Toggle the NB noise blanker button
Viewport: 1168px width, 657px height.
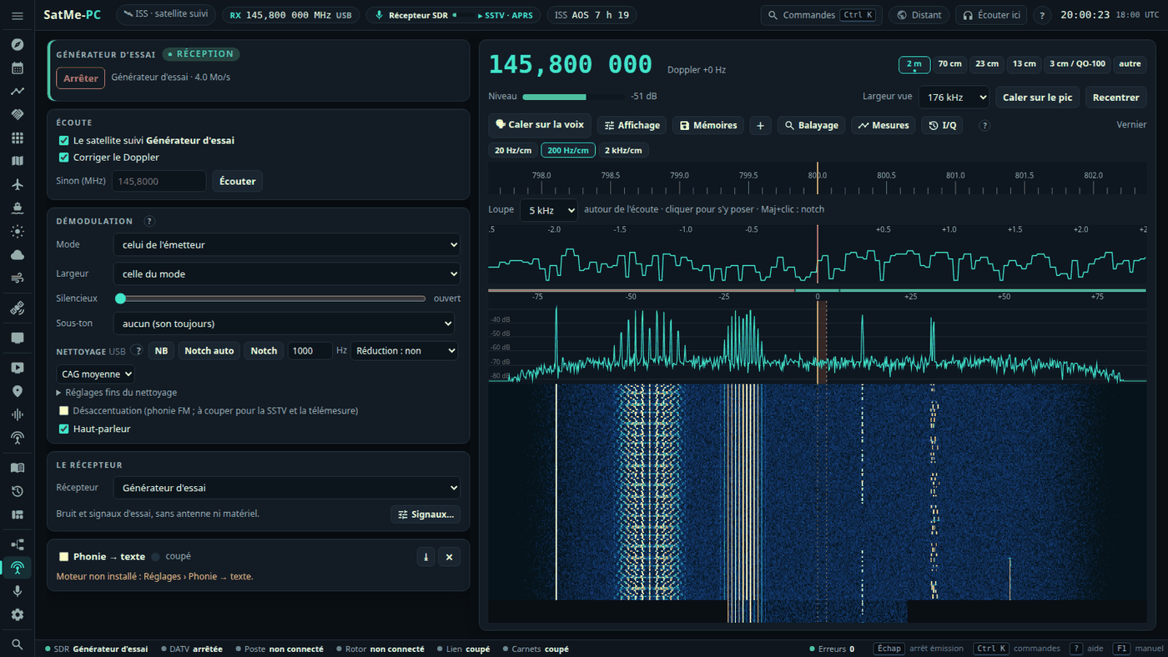point(161,351)
